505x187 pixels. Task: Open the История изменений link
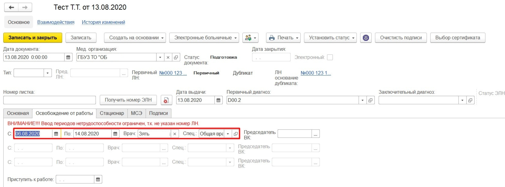[x=103, y=22]
